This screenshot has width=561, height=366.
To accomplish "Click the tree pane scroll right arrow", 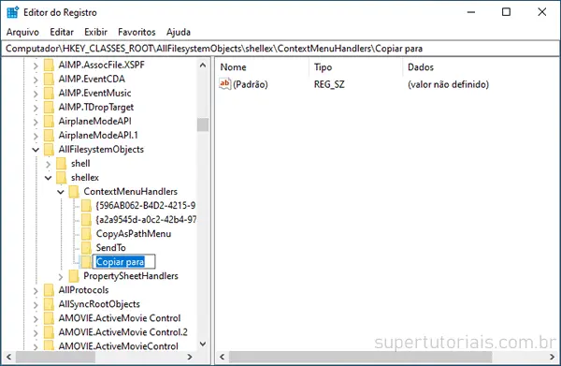I will pos(190,357).
